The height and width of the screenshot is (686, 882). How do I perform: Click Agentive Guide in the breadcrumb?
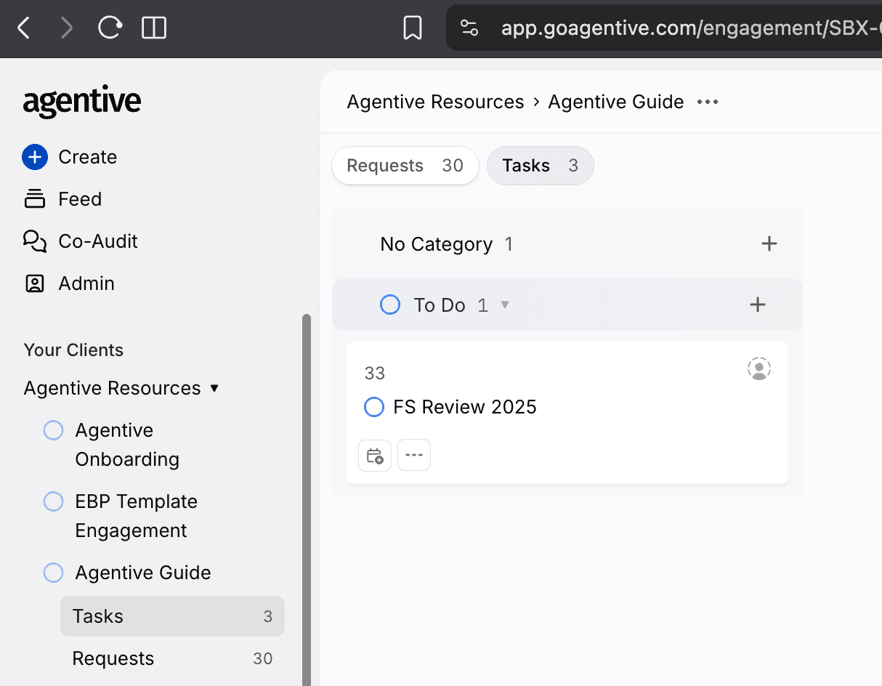pyautogui.click(x=616, y=102)
